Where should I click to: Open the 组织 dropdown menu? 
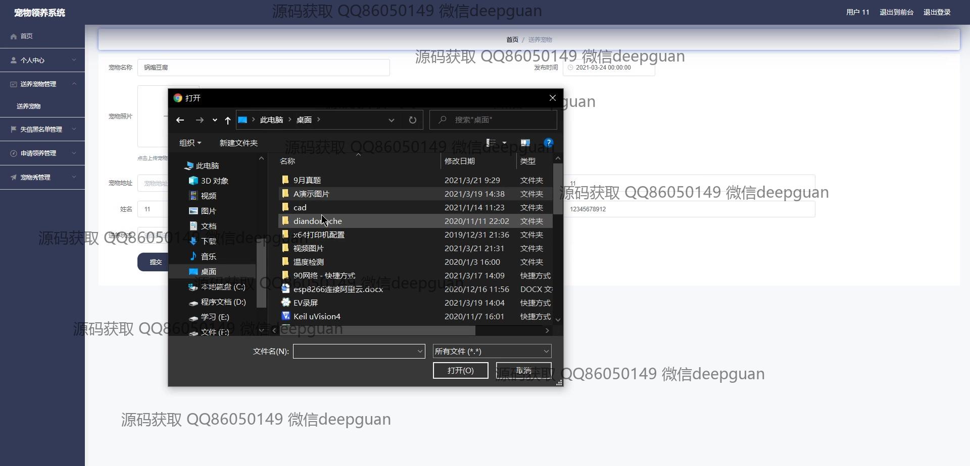tap(190, 143)
